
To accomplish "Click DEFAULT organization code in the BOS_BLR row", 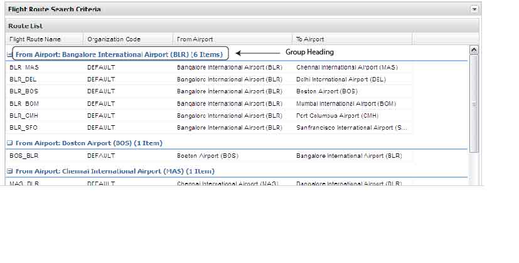I will coord(101,156).
